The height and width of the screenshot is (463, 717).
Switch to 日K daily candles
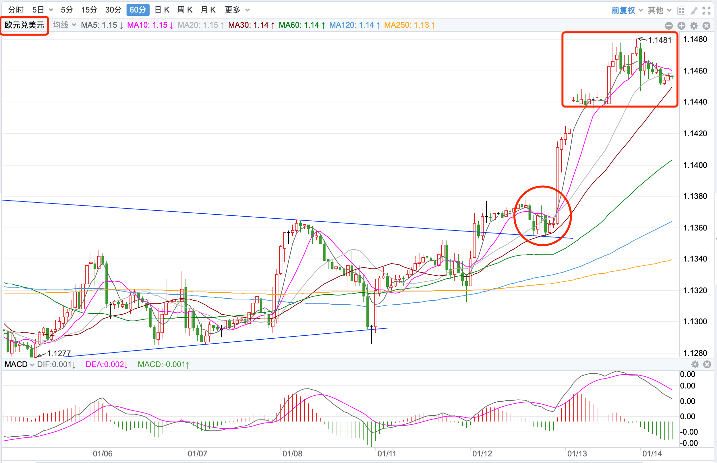(162, 10)
